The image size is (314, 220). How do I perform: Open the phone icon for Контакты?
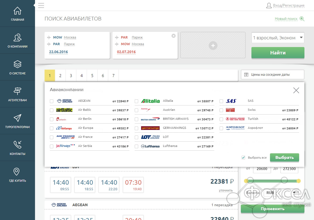tap(18, 145)
